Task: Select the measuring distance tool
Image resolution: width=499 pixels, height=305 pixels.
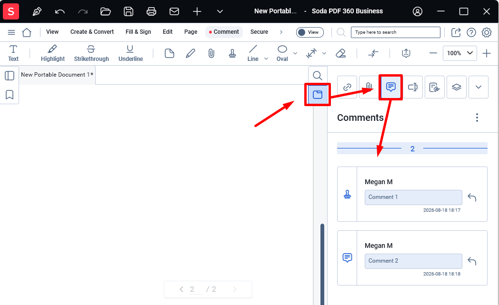Action: click(x=311, y=53)
